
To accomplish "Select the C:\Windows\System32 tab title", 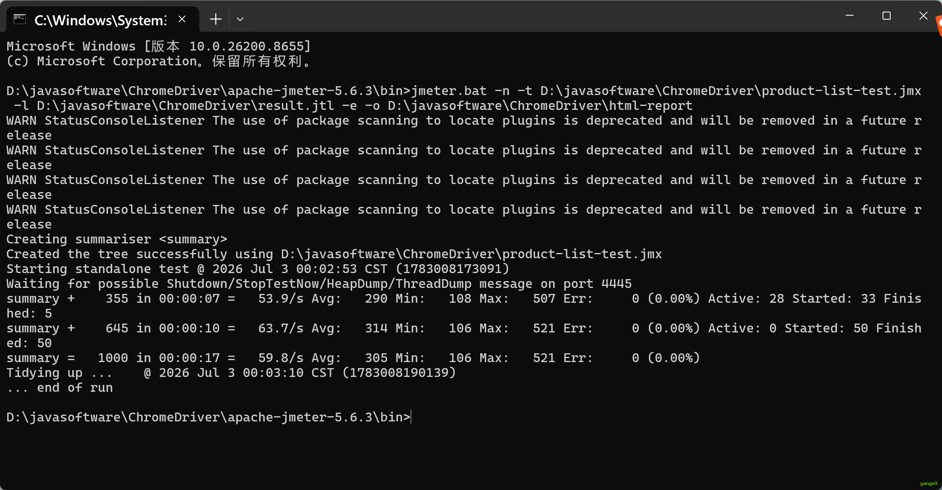I will (x=100, y=20).
